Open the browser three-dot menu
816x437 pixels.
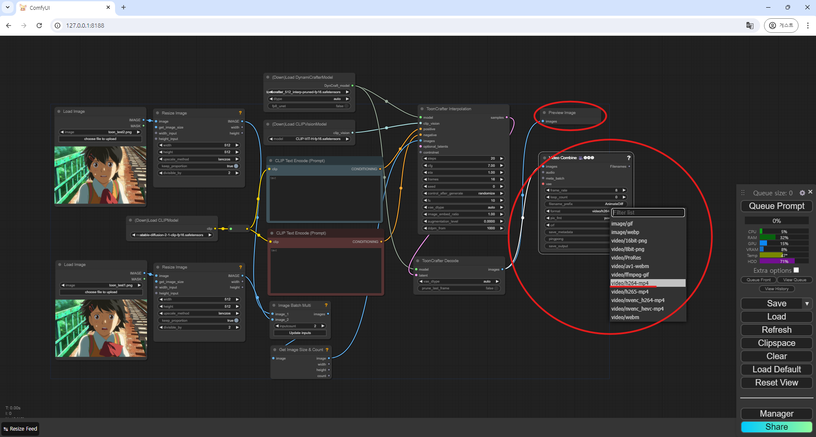pyautogui.click(x=808, y=26)
